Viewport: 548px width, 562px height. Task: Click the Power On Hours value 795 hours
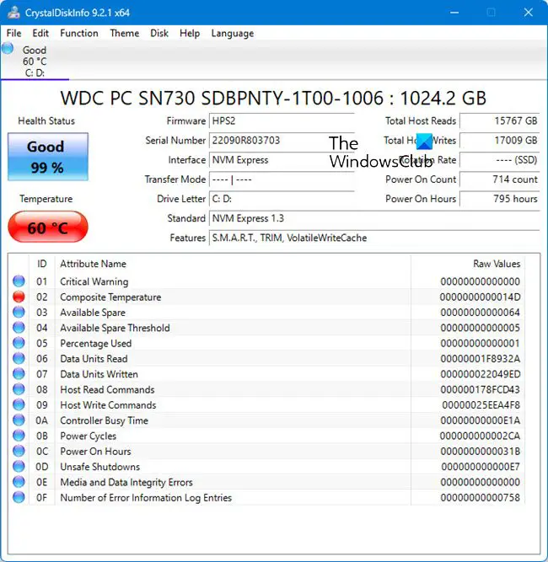tap(500, 199)
